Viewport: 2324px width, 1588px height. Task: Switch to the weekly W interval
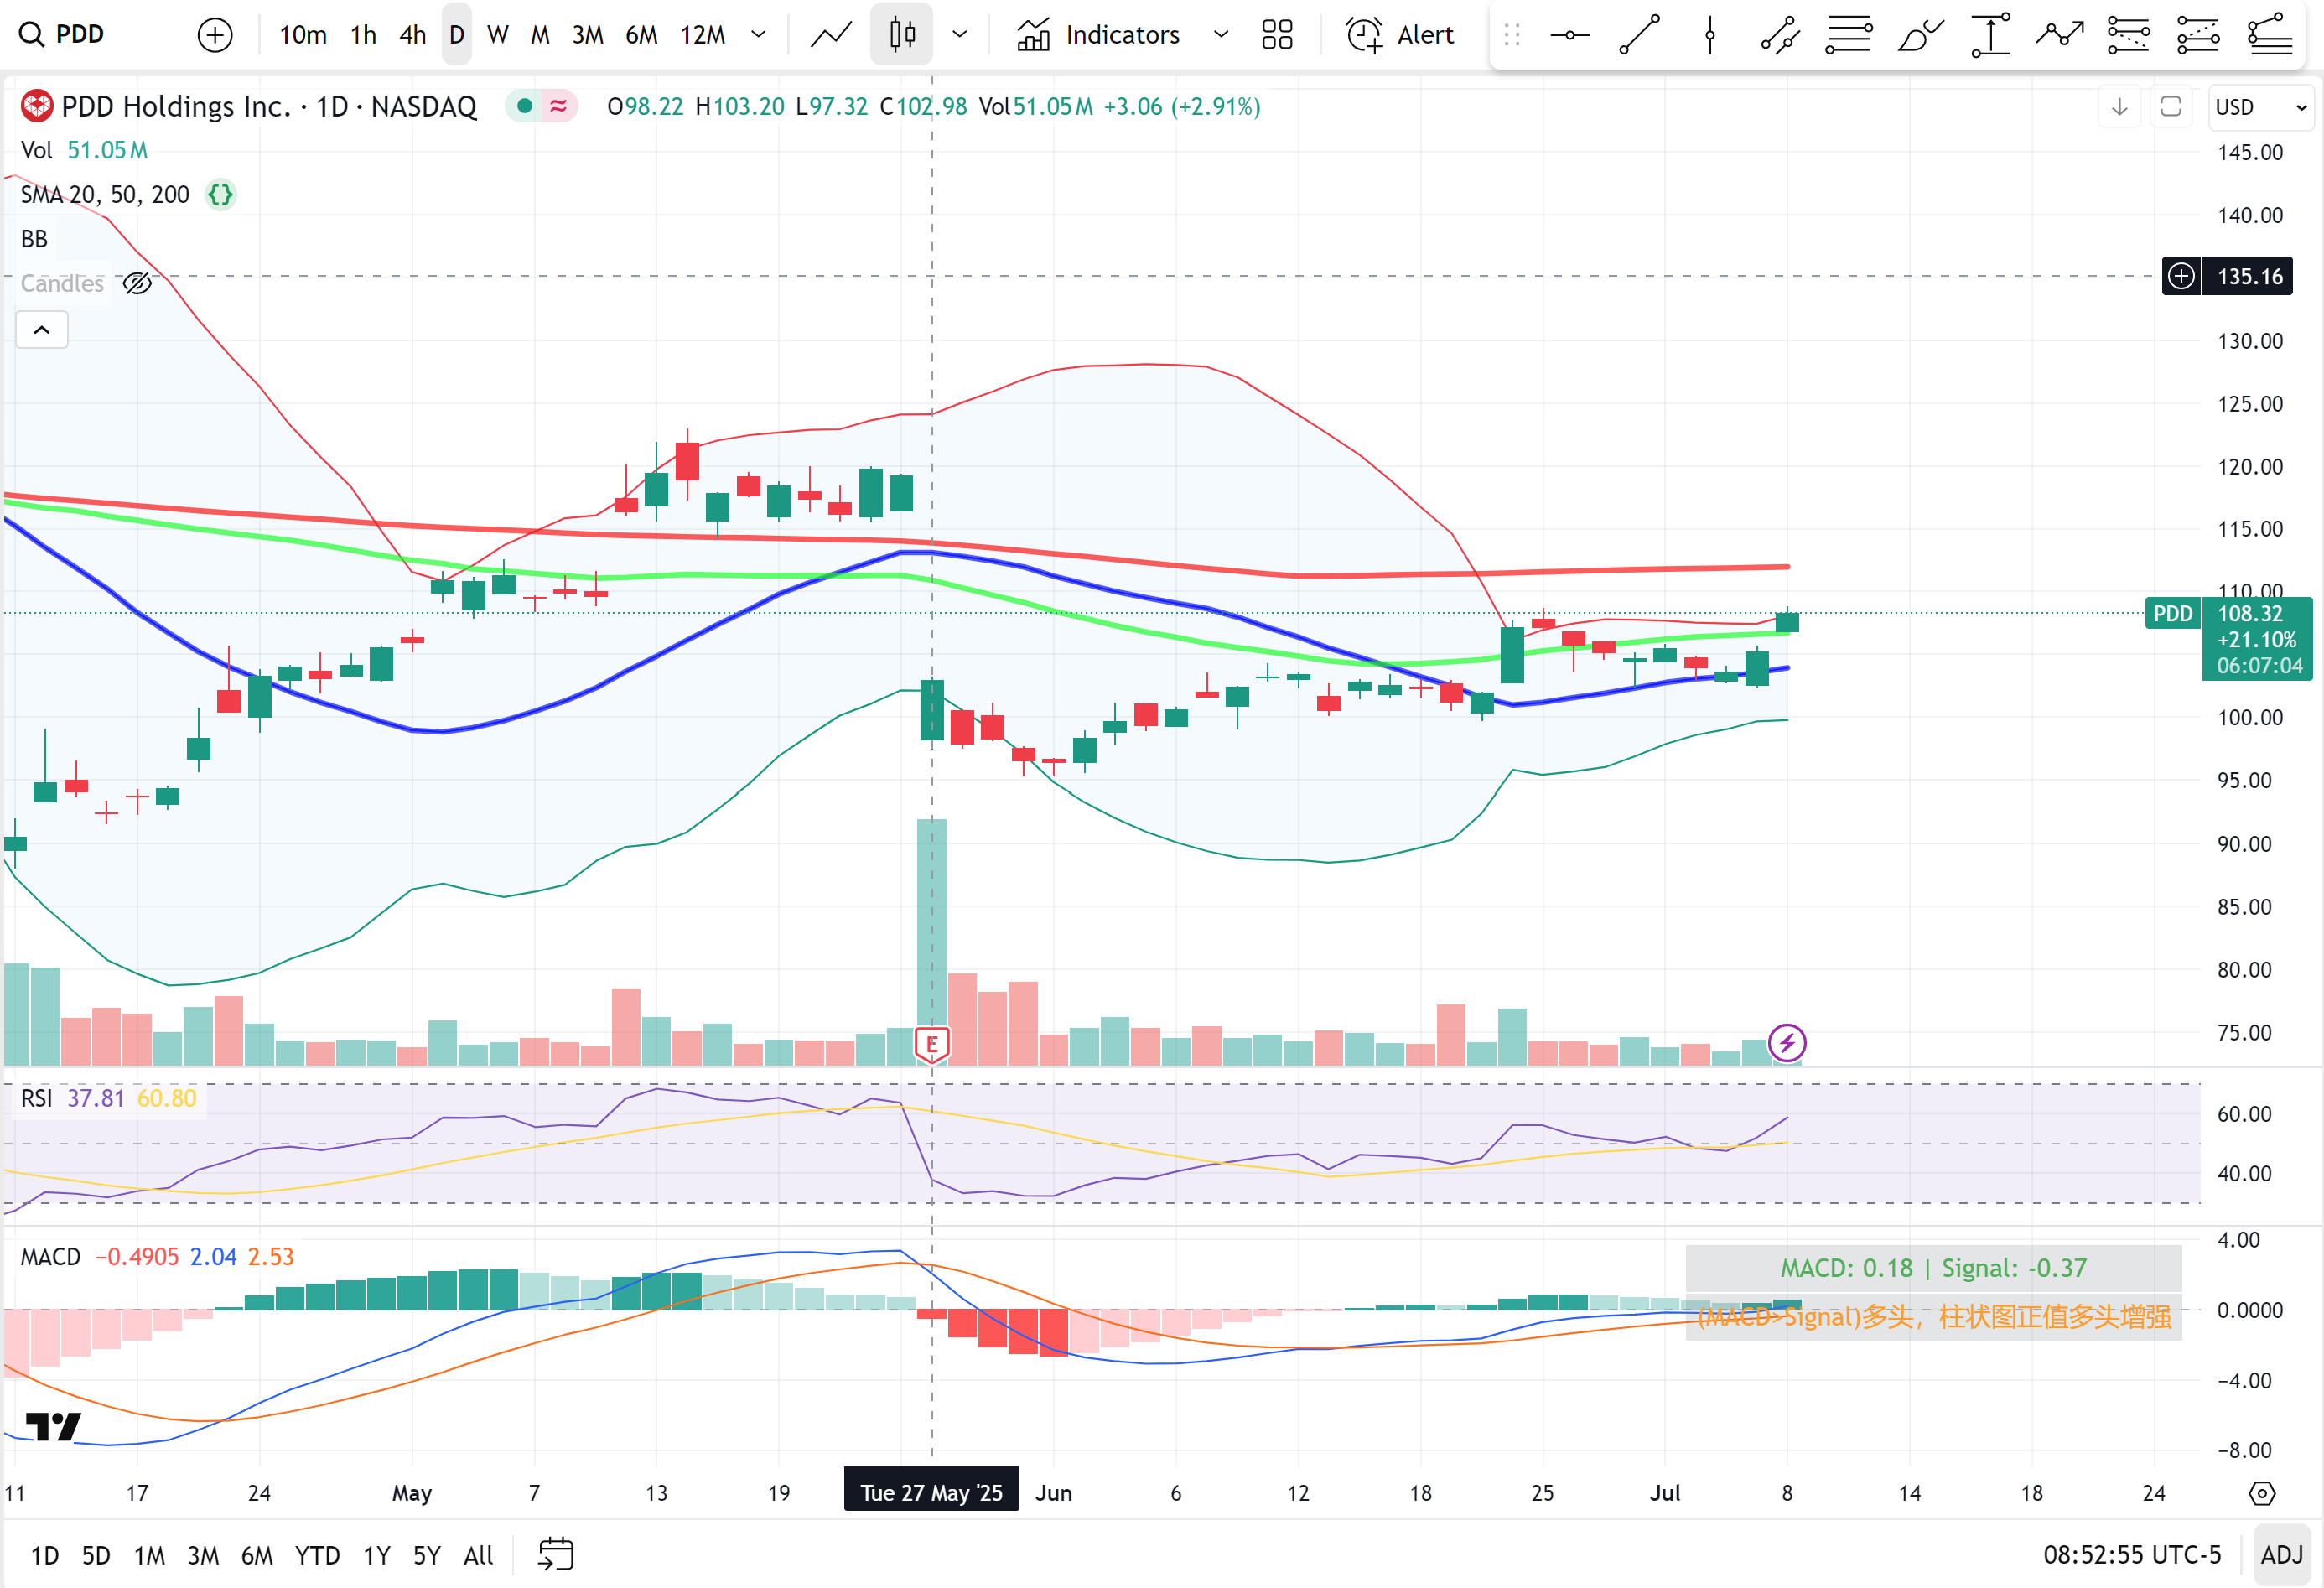497,35
